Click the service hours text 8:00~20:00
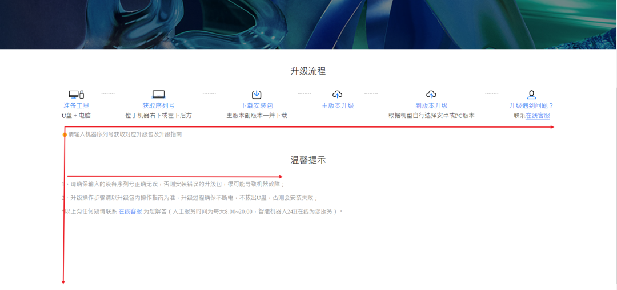The height and width of the screenshot is (290, 617). pos(238,211)
